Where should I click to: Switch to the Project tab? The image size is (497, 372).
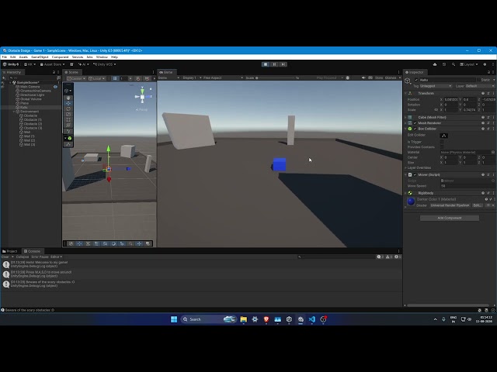coord(10,251)
